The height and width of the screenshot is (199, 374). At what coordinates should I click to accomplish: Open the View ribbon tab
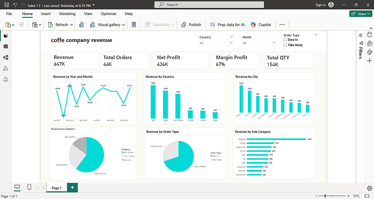pyautogui.click(x=88, y=14)
